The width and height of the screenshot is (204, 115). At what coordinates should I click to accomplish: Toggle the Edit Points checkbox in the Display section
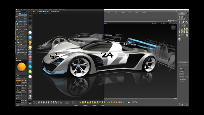coord(184,73)
